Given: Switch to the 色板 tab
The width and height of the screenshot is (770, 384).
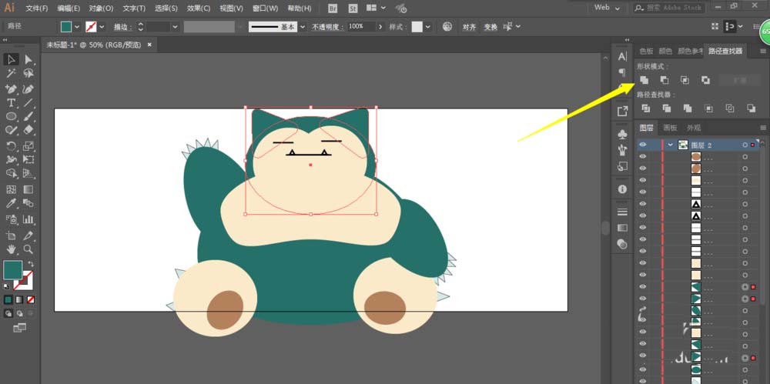Looking at the screenshot, I should pyautogui.click(x=646, y=51).
